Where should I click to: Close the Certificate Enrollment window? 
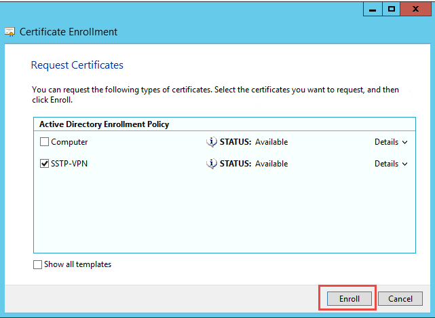click(x=415, y=9)
